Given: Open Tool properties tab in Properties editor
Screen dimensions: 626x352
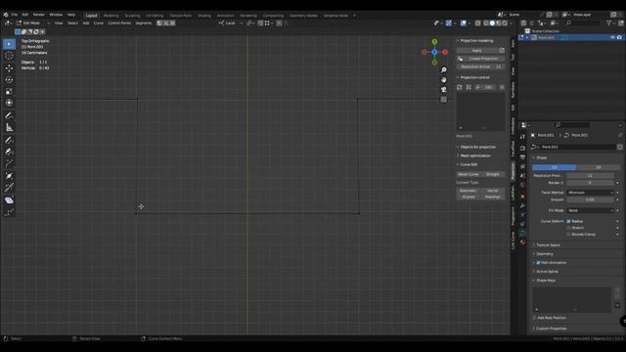Looking at the screenshot, I should coord(522,137).
